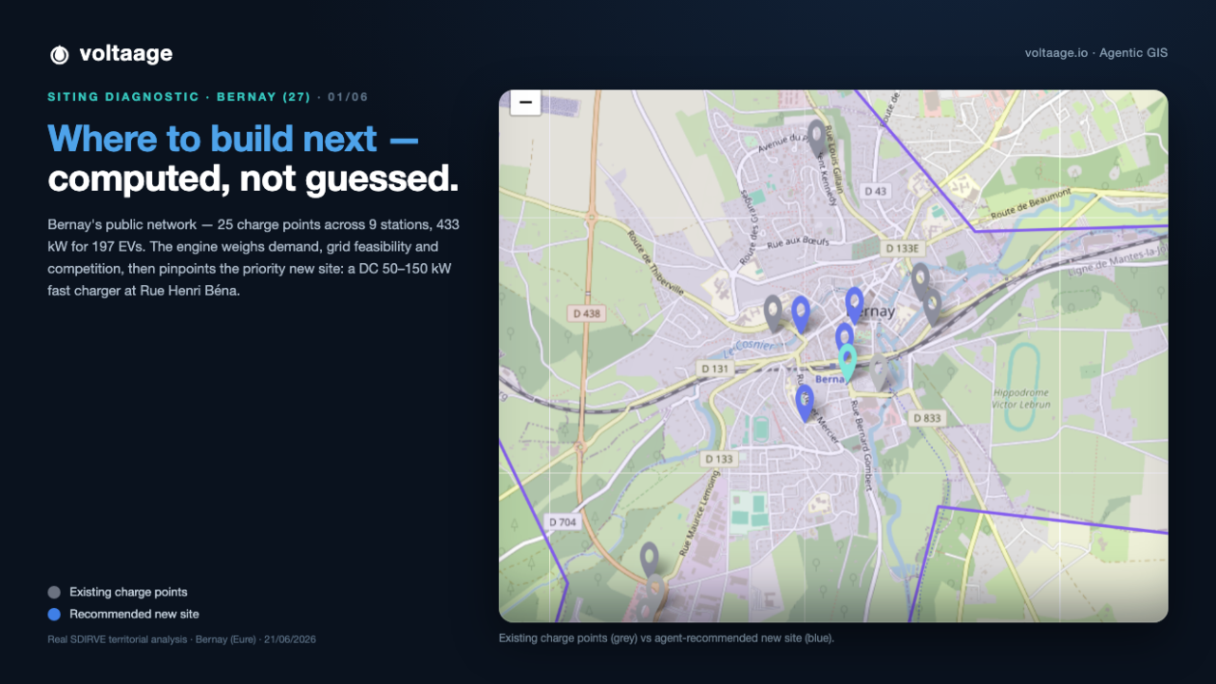
Task: Click the voltaage logo icon
Action: point(59,55)
